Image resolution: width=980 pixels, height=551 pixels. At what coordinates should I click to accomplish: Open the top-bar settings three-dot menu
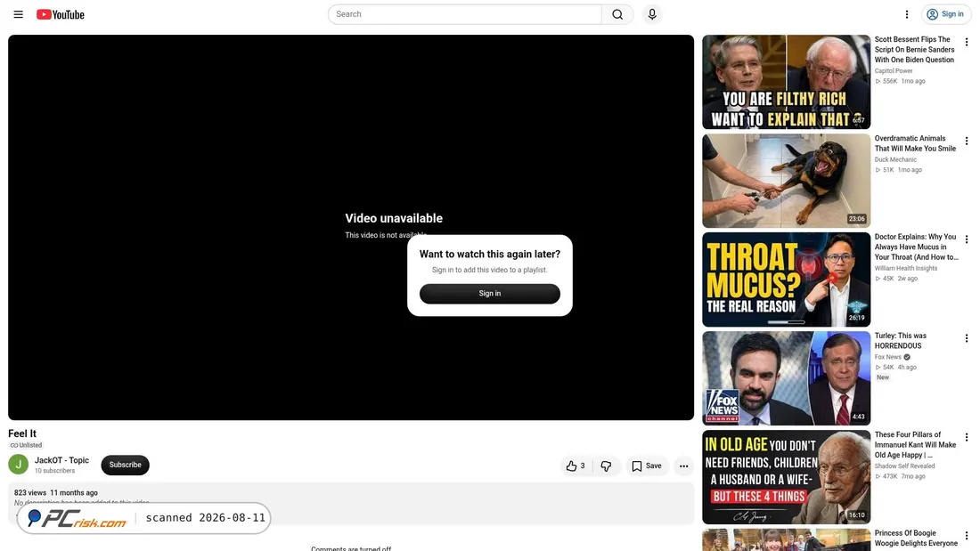coord(907,14)
